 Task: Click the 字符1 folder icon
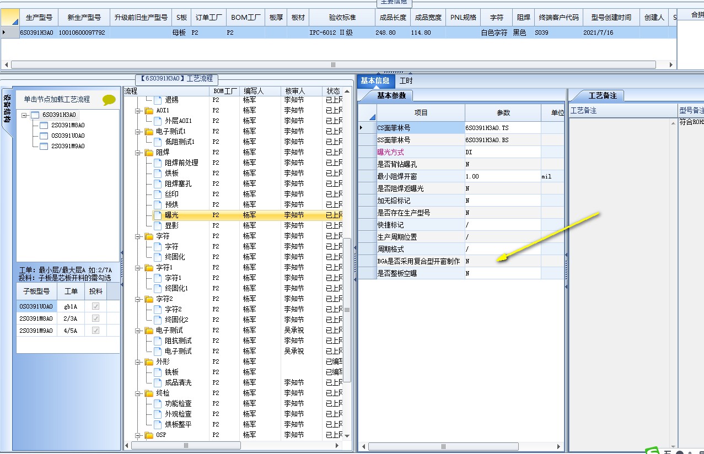149,267
